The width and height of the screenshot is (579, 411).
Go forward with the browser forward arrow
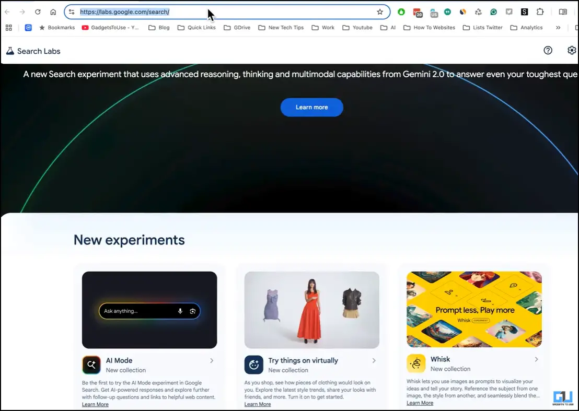point(22,12)
